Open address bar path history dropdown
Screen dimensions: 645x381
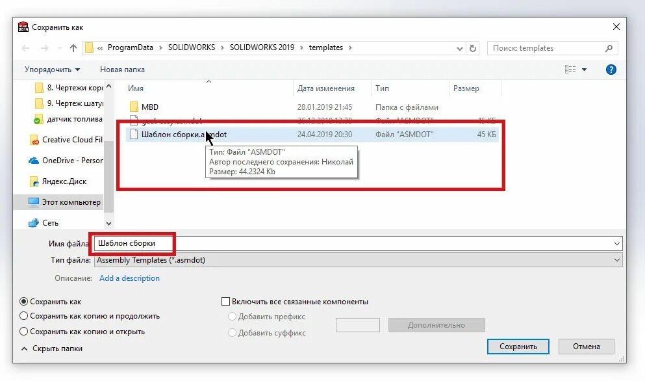pyautogui.click(x=459, y=48)
